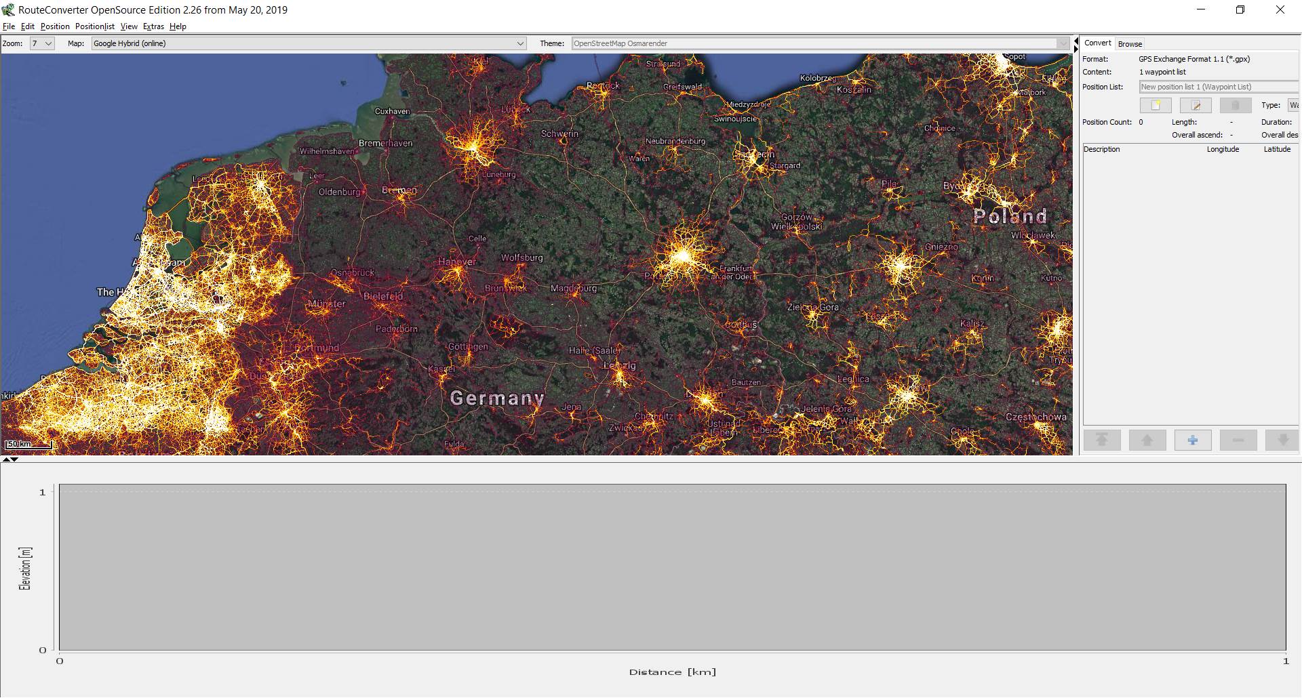1302x698 pixels.
Task: Click the move position up arrow
Action: pos(1147,440)
